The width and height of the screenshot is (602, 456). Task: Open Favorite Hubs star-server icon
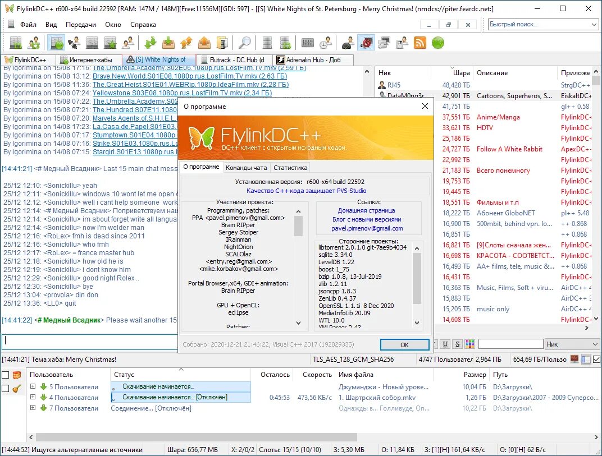110,43
